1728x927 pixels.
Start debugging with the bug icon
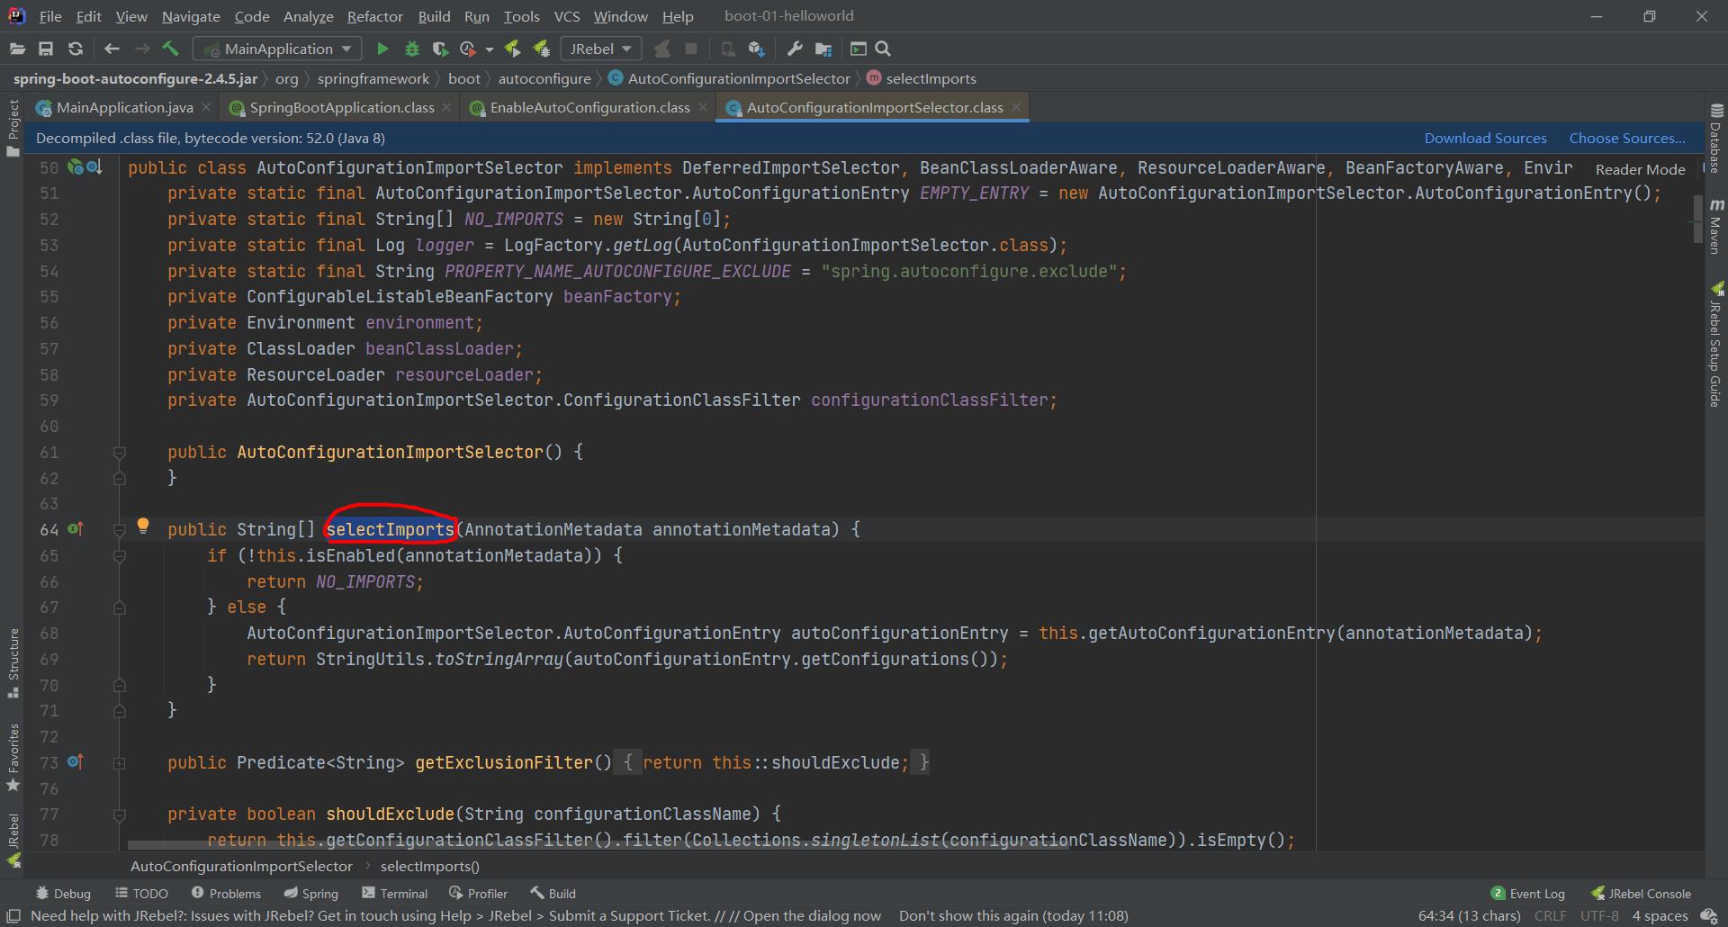pyautogui.click(x=412, y=49)
